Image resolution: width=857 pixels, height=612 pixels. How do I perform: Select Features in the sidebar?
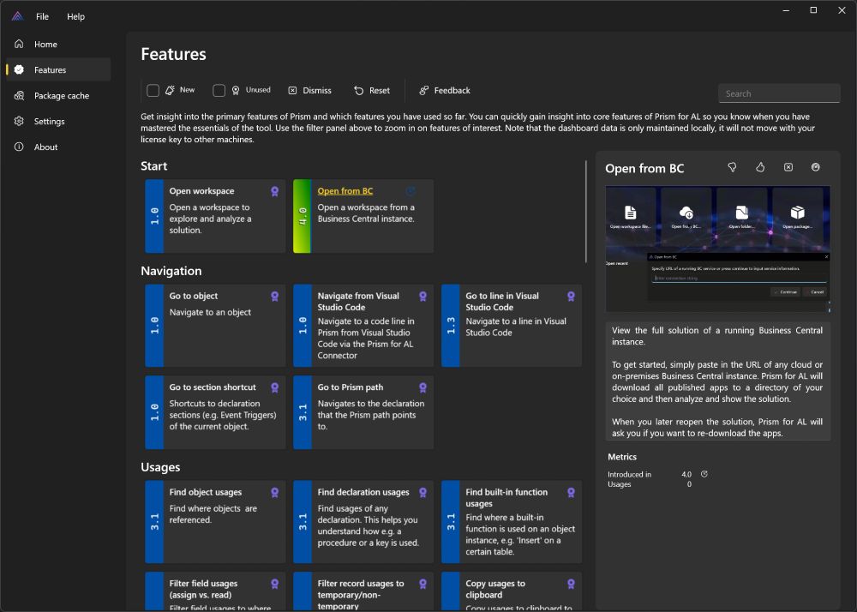(x=58, y=70)
